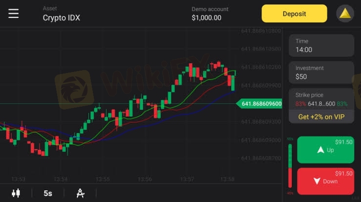The width and height of the screenshot is (361, 202).
Task: Edit the Investment $50 amount field
Action: [x=321, y=73]
